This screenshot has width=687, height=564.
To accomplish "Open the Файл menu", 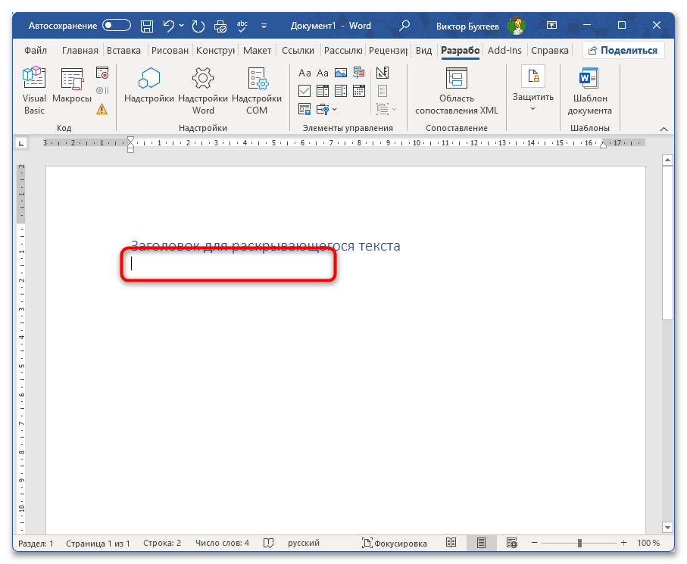I will pyautogui.click(x=36, y=51).
